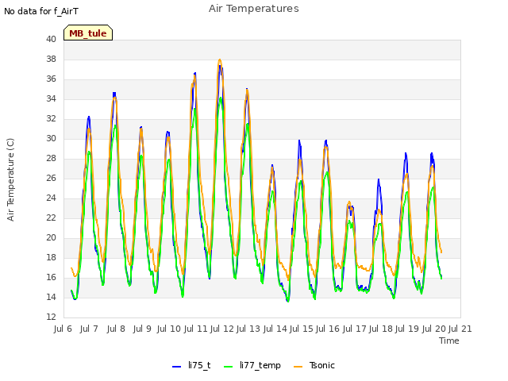
Task: Click the Jul 6 x-axis tick label
Action: (63, 329)
